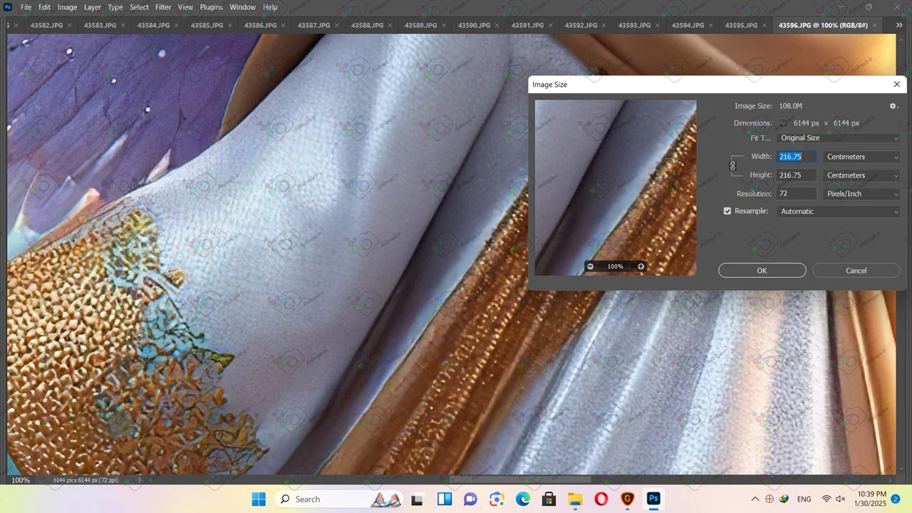Open File Explorer from the taskbar
The width and height of the screenshot is (912, 513).
[575, 499]
